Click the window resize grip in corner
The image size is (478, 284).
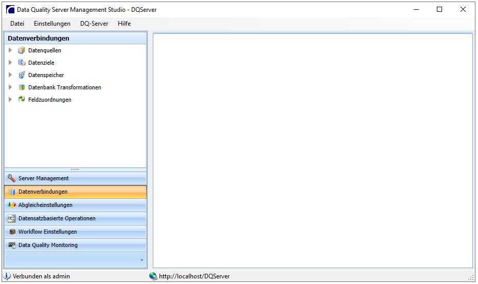471,277
